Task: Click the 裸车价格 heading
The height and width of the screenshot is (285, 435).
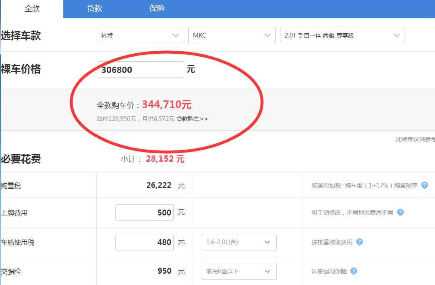Action: click(x=21, y=69)
